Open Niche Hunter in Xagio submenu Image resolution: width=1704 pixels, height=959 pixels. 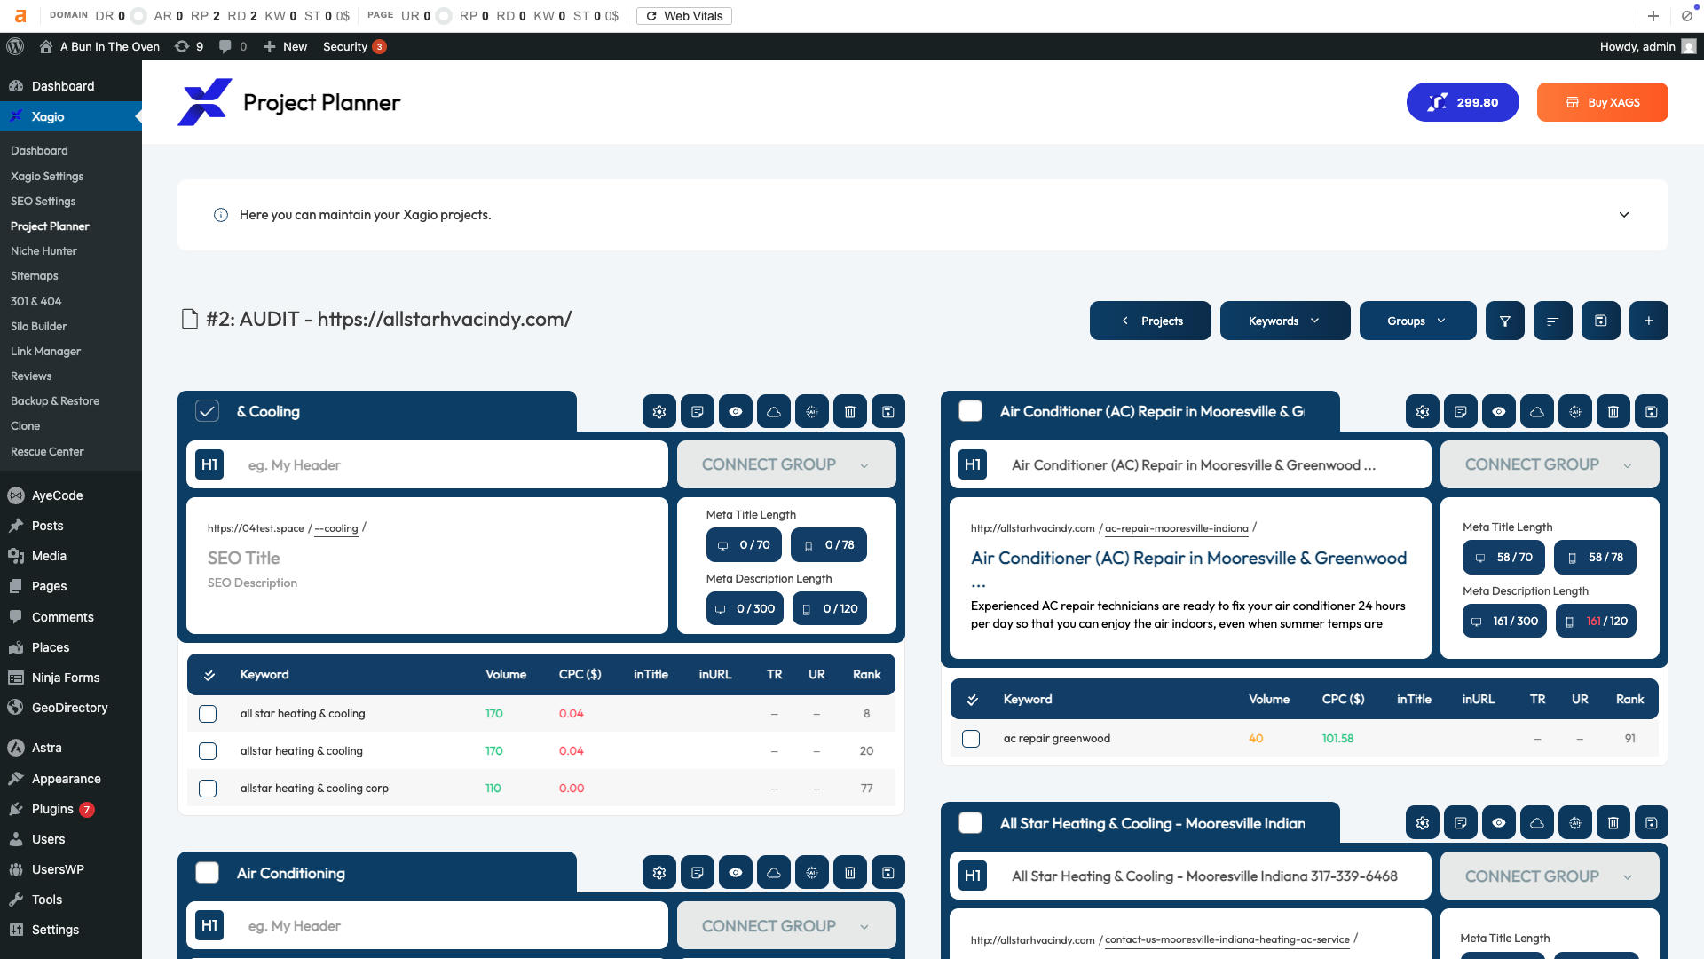pyautogui.click(x=43, y=251)
